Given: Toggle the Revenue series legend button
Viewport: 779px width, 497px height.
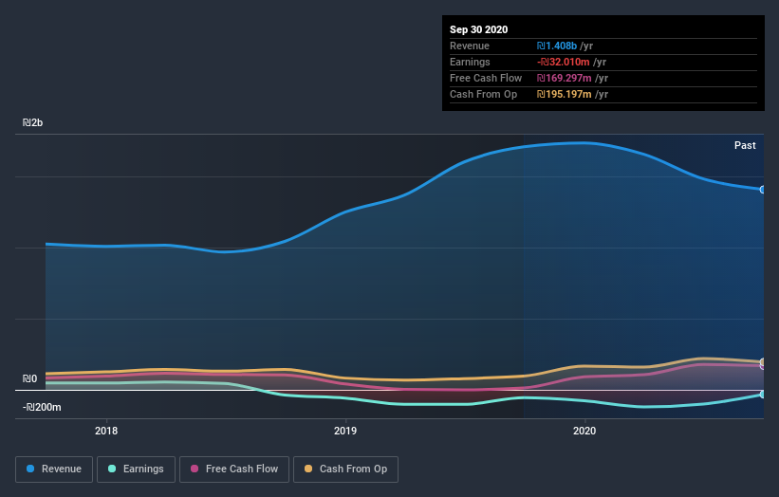Looking at the screenshot, I should pyautogui.click(x=54, y=469).
